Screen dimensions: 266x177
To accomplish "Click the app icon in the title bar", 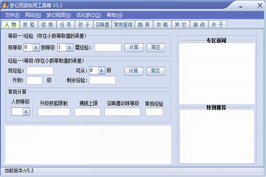I will point(5,5).
